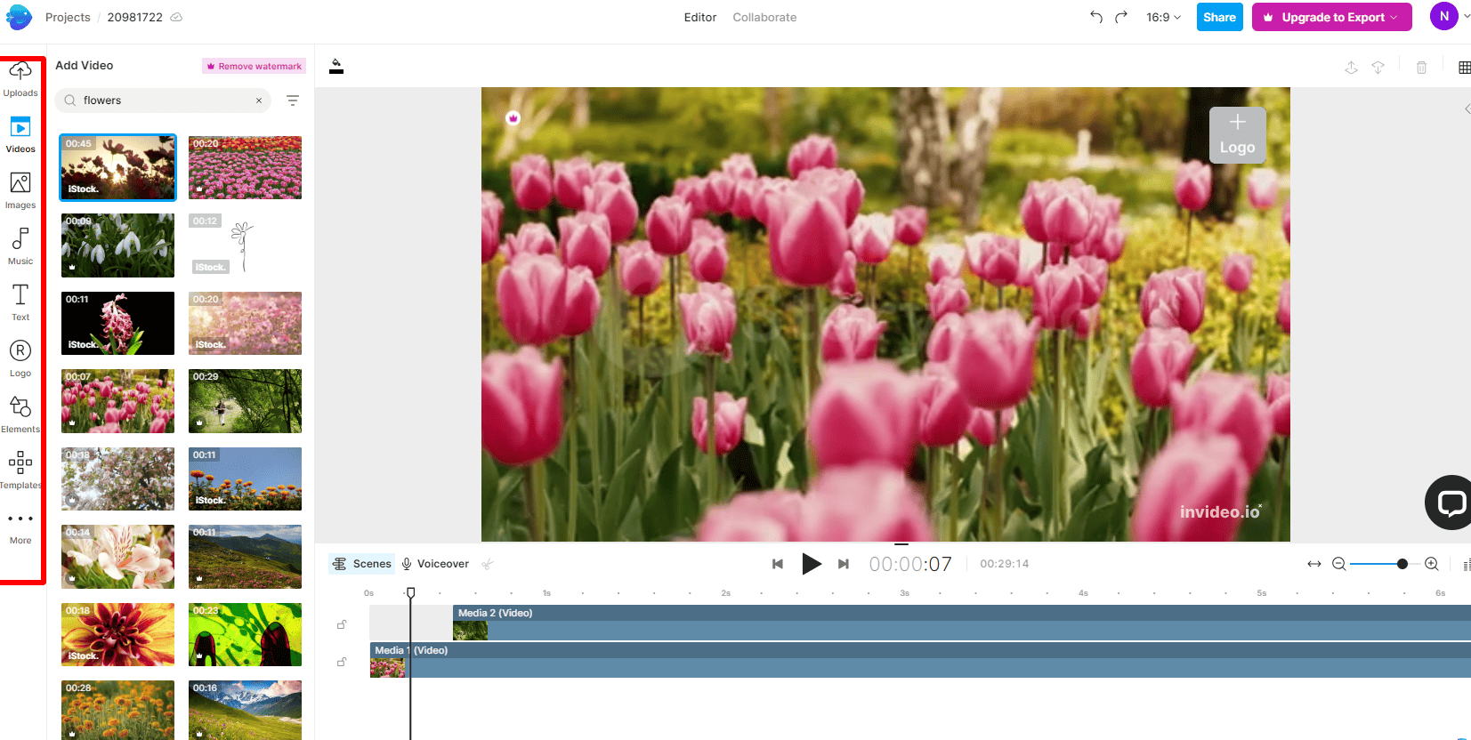Open project name 20981722
Image resolution: width=1471 pixels, height=740 pixels.
(135, 17)
